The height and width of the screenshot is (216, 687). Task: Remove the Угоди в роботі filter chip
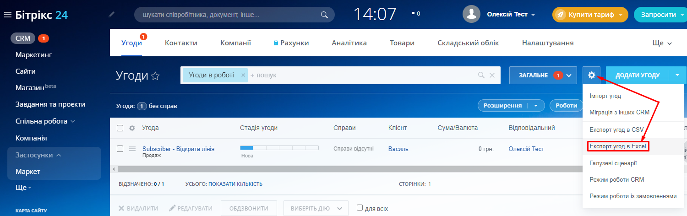pos(243,75)
